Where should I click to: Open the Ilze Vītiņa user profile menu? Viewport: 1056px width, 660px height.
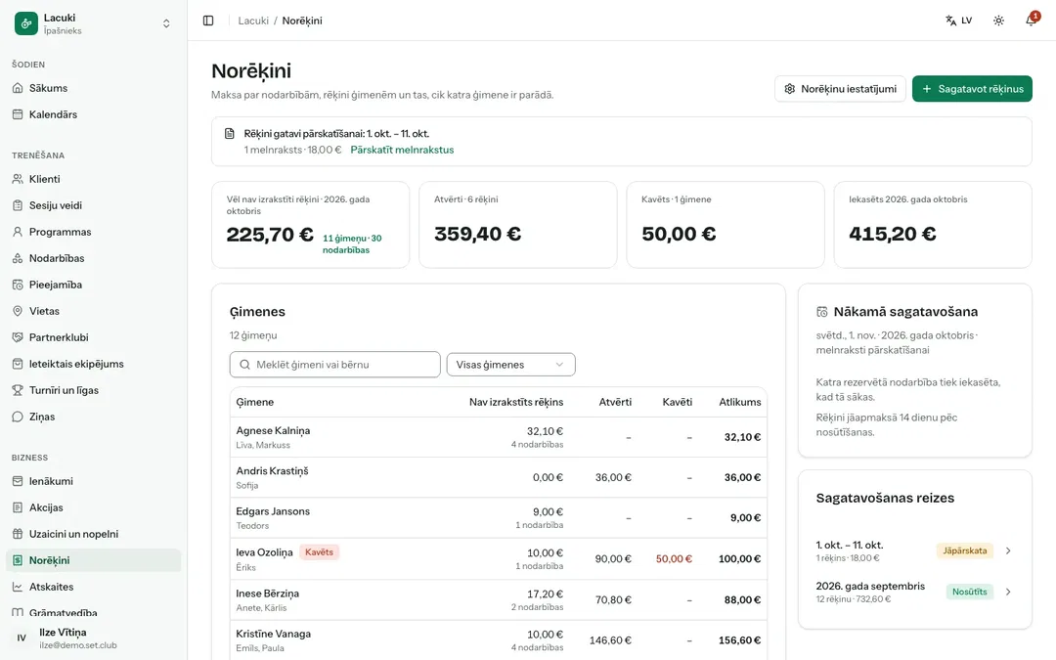(94, 638)
